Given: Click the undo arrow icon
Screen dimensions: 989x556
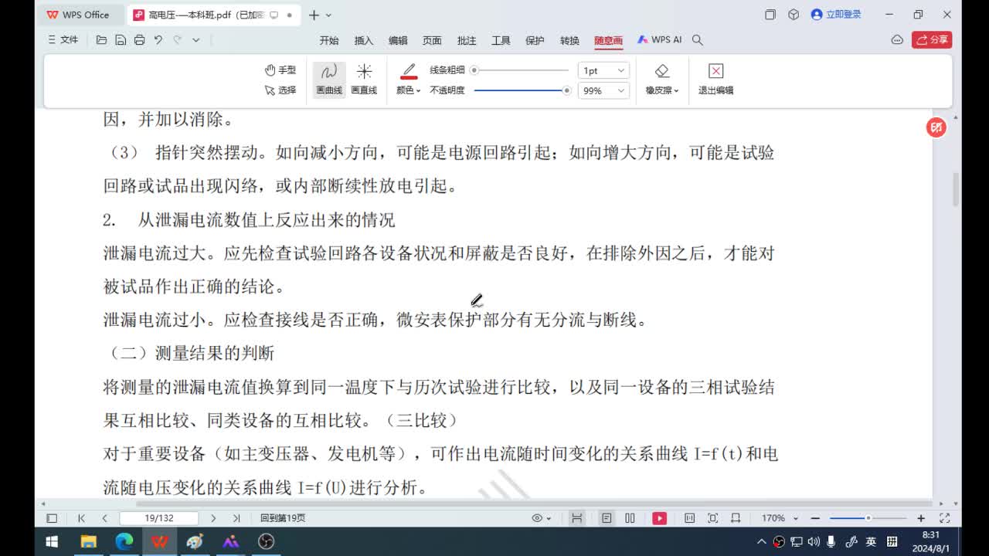Looking at the screenshot, I should [158, 39].
